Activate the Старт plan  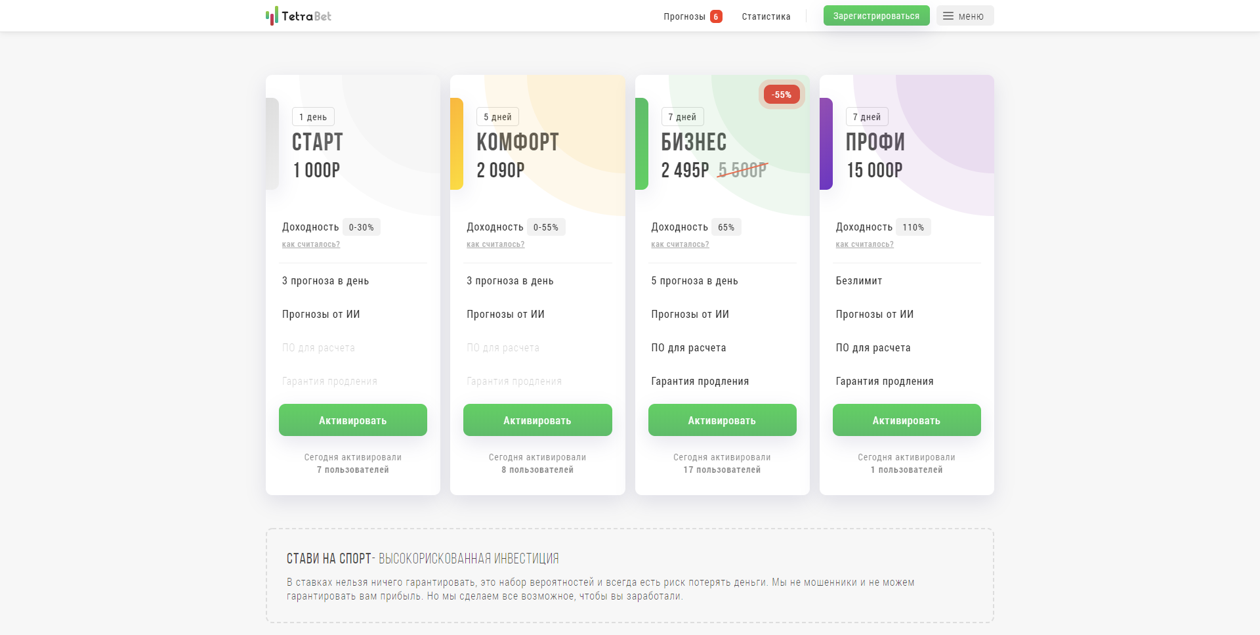coord(352,420)
